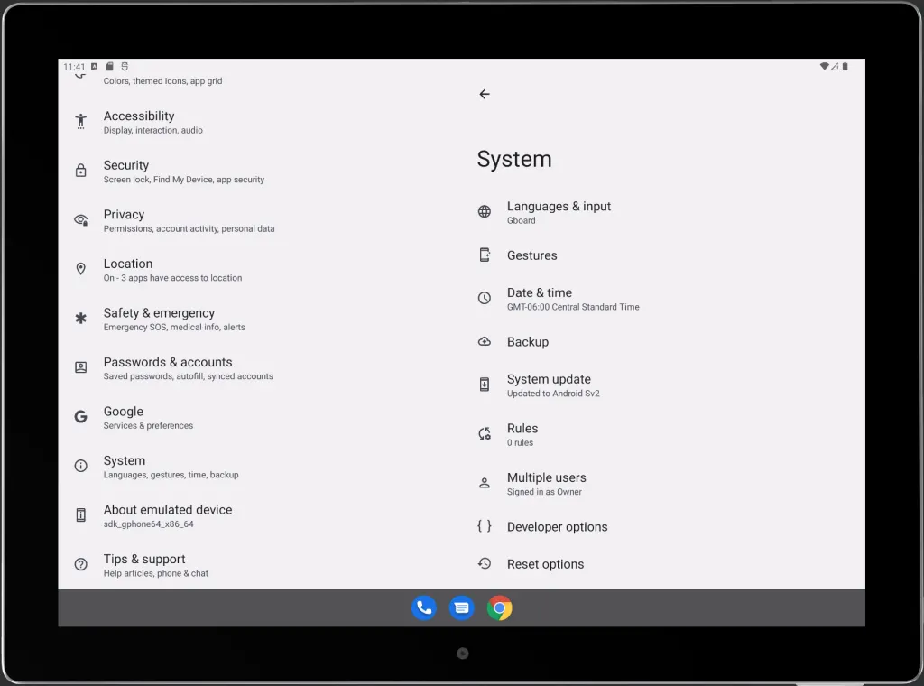
Task: Open Accessibility settings
Action: click(259, 122)
